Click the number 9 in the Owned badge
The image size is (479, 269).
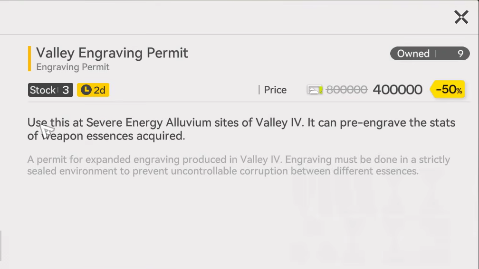[x=460, y=54]
